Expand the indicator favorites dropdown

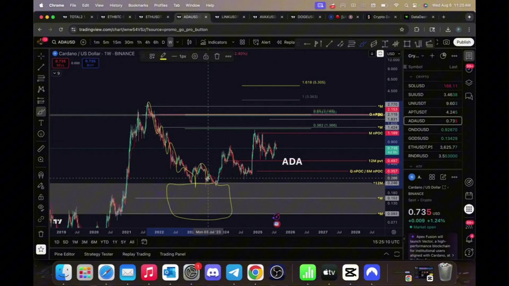pos(233,42)
